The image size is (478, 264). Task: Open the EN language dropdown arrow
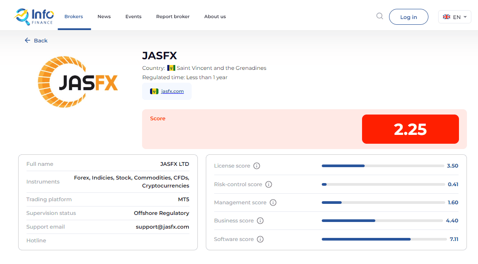(x=465, y=17)
